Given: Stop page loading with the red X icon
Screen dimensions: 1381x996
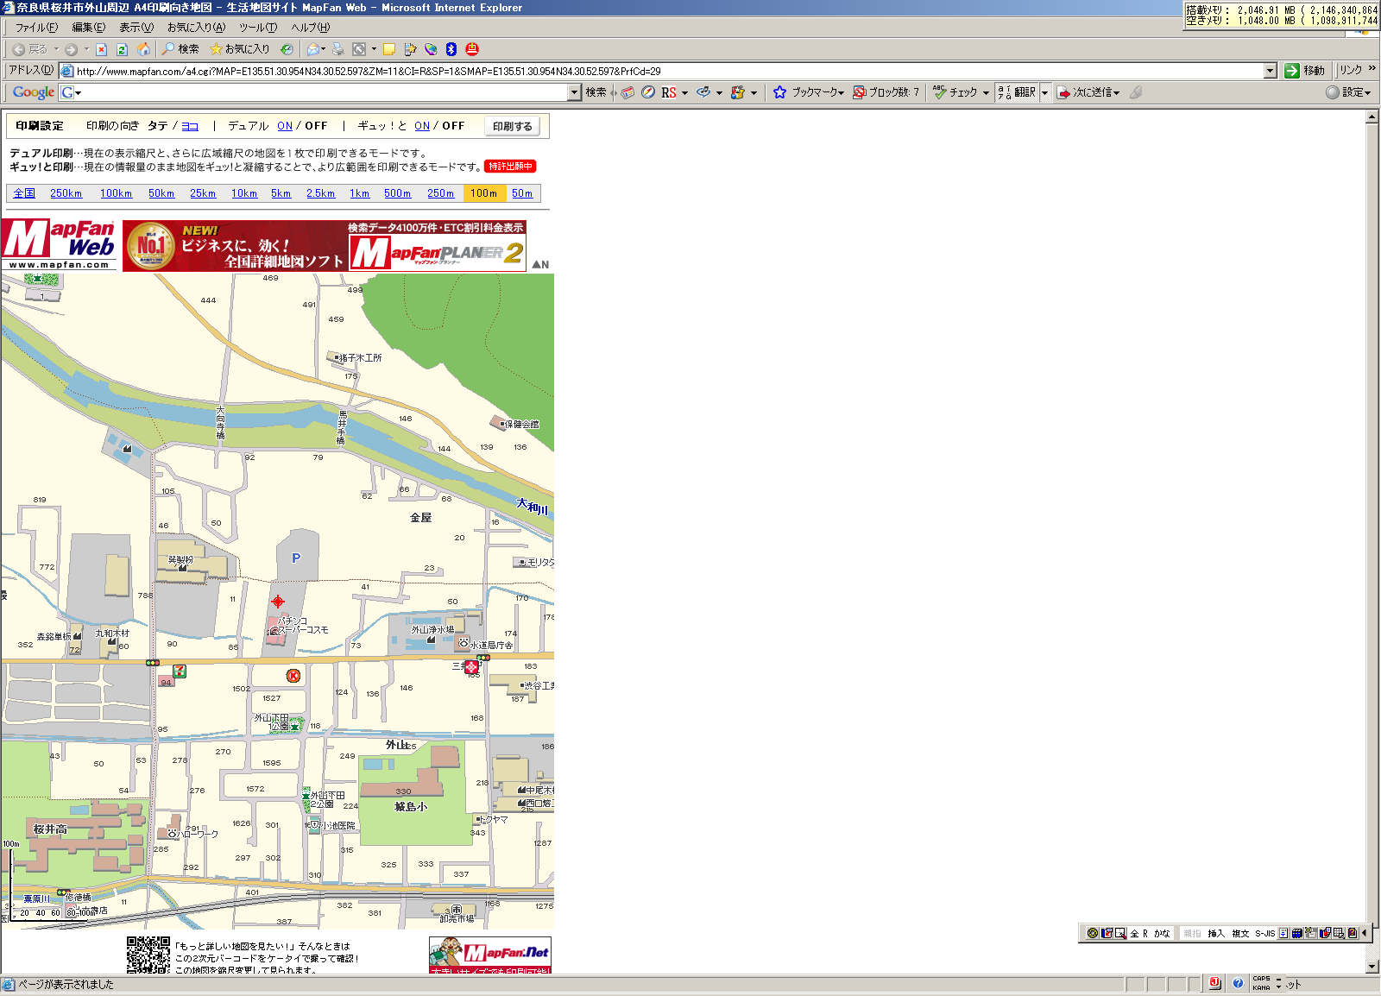Looking at the screenshot, I should point(101,49).
